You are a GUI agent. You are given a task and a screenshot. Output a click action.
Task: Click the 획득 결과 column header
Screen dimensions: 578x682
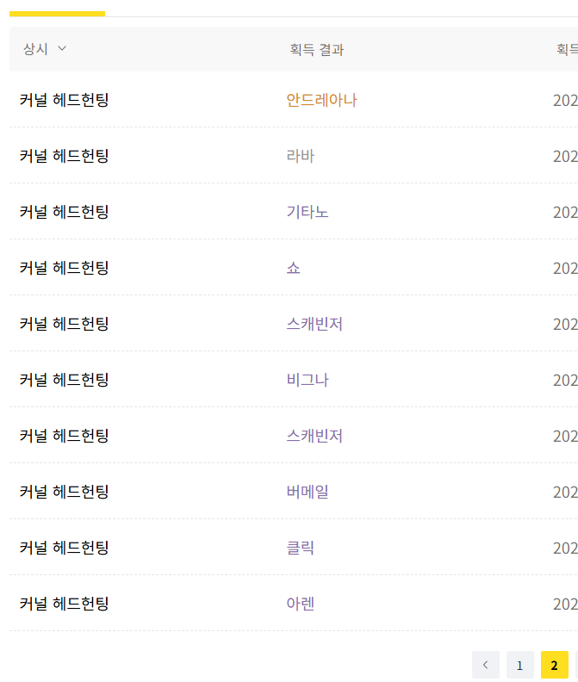317,50
